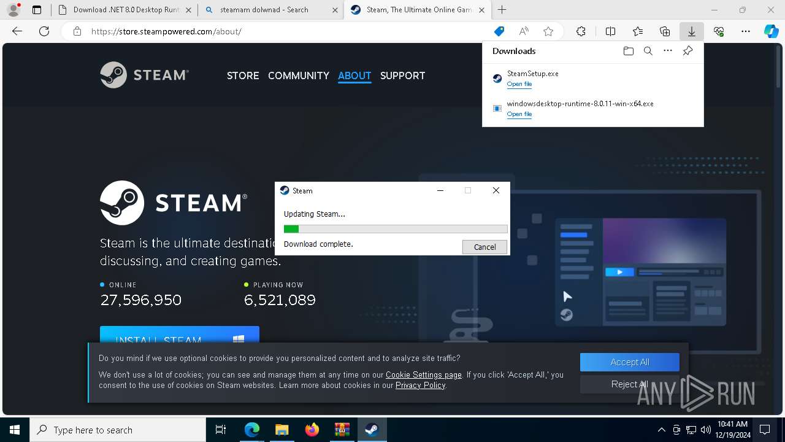The height and width of the screenshot is (442, 785).
Task: Open more options in Downloads panel
Action: (x=668, y=51)
